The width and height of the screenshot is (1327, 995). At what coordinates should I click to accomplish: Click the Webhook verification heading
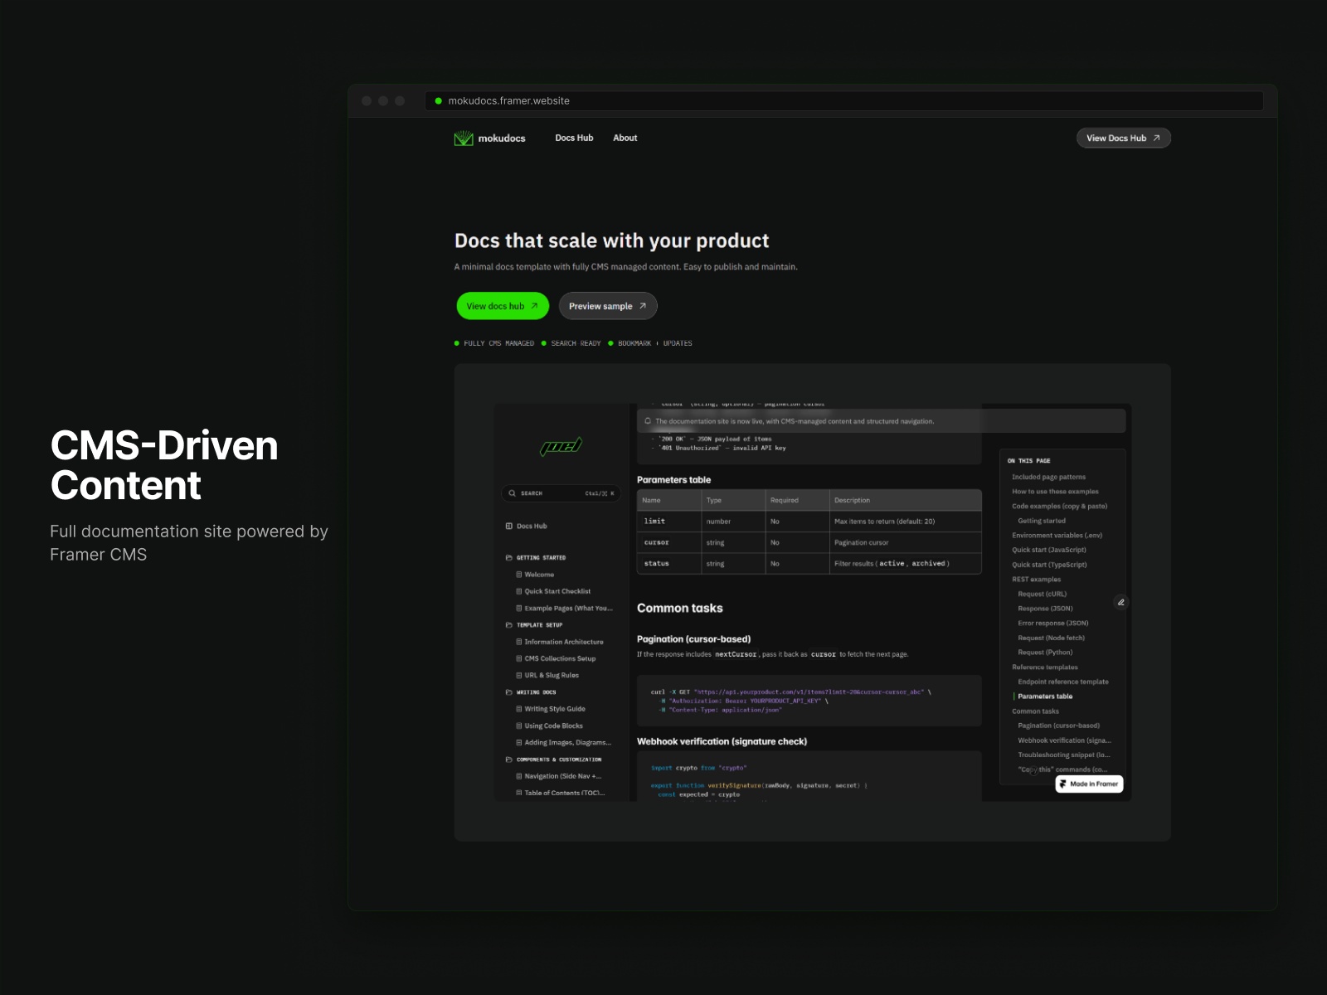point(722,741)
